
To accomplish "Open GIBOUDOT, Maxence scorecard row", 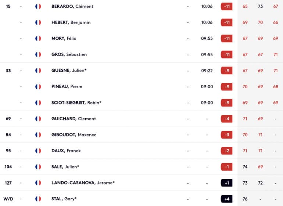I will [141, 135].
